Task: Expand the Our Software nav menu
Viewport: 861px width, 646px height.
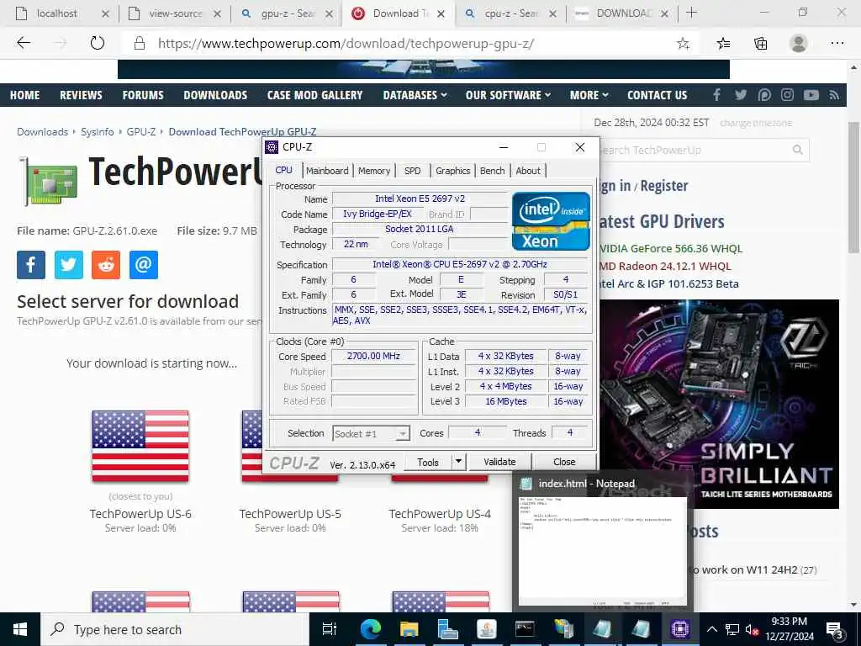Action: [x=508, y=95]
